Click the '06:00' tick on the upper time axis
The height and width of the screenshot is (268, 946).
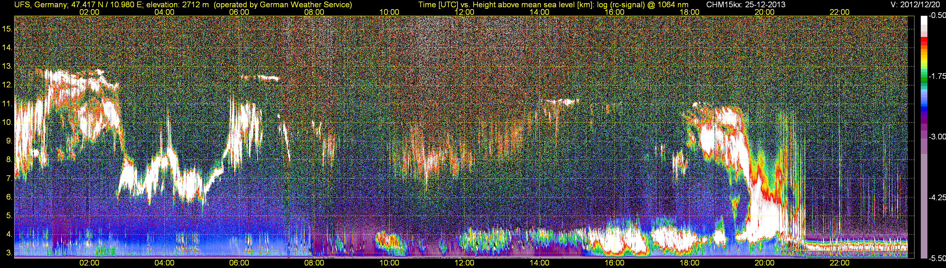239,12
